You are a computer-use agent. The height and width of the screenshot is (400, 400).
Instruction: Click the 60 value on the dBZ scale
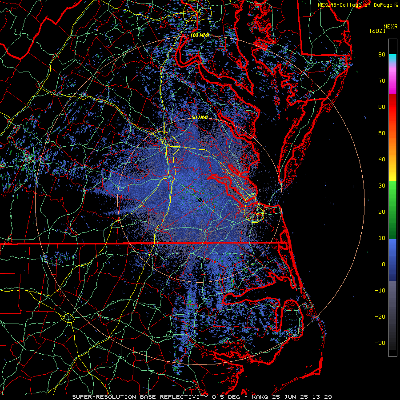(x=382, y=107)
